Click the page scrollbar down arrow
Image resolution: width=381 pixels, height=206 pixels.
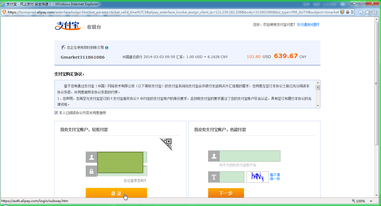click(x=377, y=195)
